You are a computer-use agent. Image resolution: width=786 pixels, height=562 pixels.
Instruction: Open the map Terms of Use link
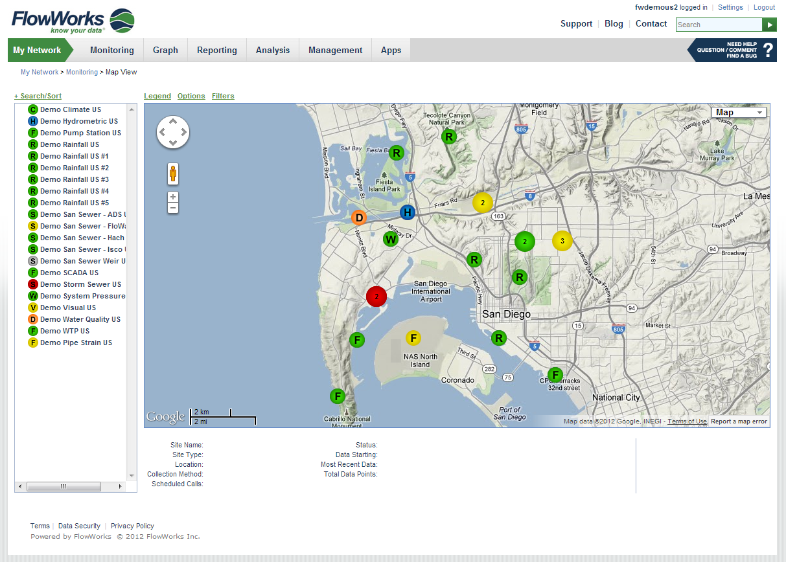(688, 421)
